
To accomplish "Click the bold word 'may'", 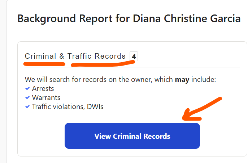I will 182,79.
